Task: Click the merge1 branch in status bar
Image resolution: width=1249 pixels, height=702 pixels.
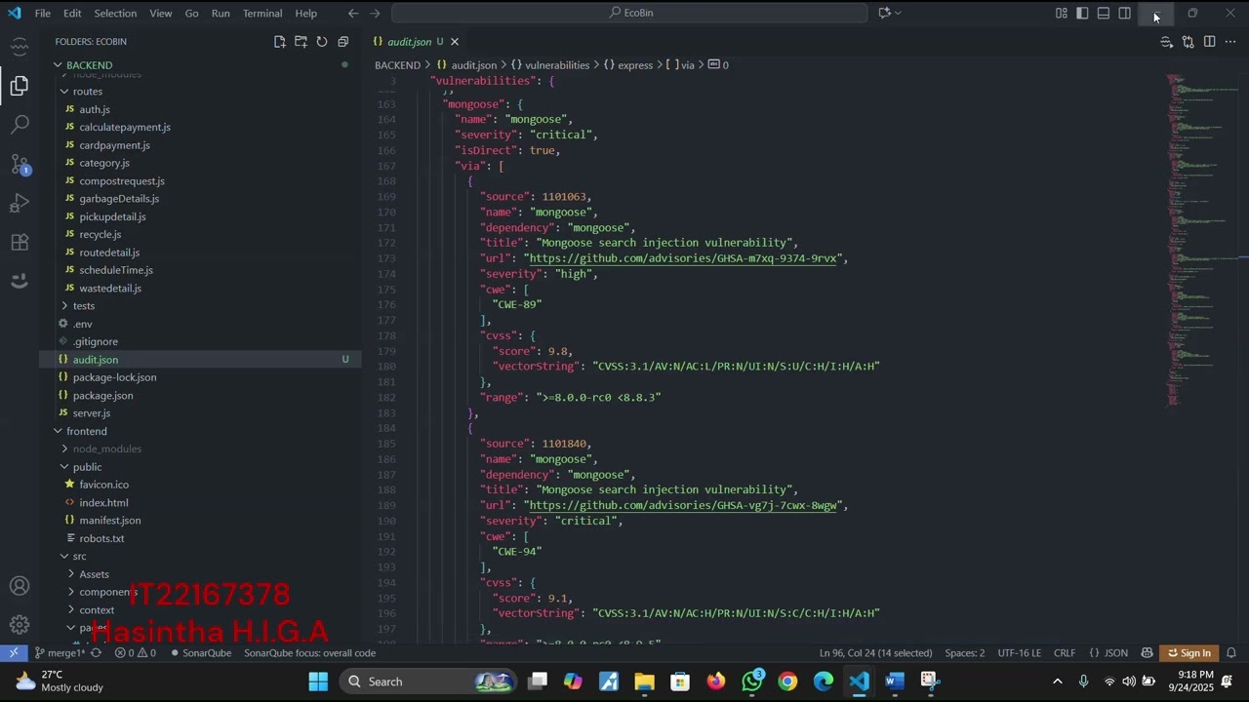Action: 60,653
